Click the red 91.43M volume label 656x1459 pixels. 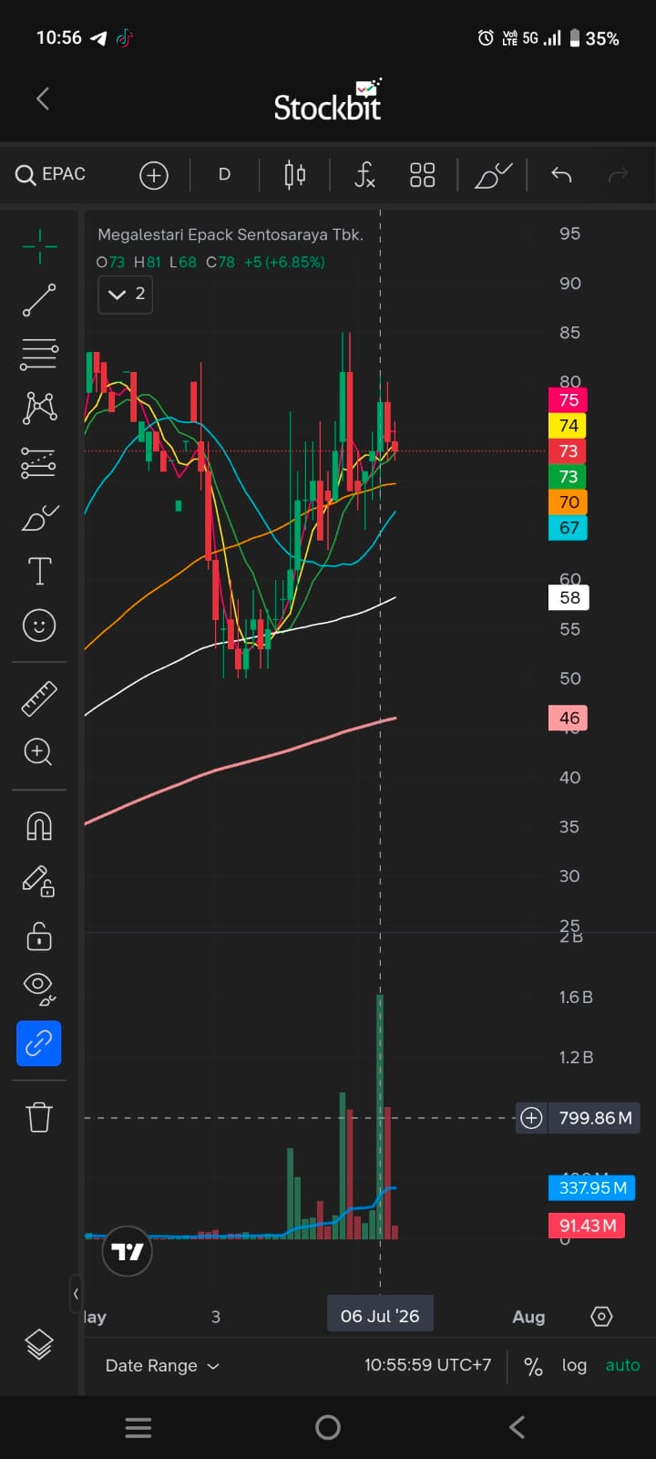(x=588, y=1226)
